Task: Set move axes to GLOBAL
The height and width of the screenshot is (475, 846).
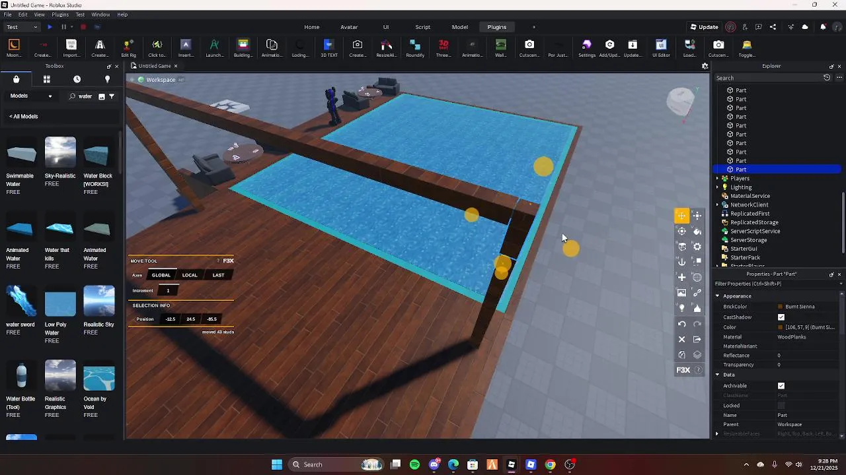Action: [x=161, y=275]
